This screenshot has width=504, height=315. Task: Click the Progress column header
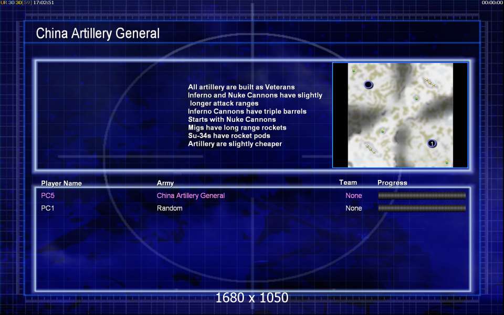pyautogui.click(x=392, y=183)
